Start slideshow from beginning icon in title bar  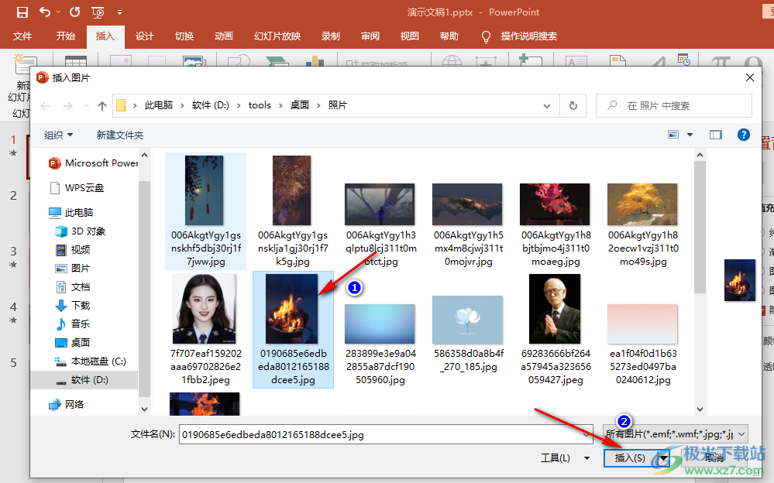pos(98,12)
